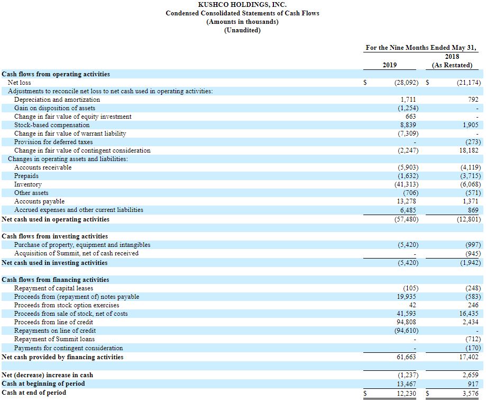
Task: Click the KUSHCO HOLDINGS, INC. title
Action: tap(242, 5)
